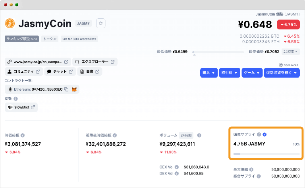
Task: Click the info icon next to DEX Vol
Action: tap(177, 173)
